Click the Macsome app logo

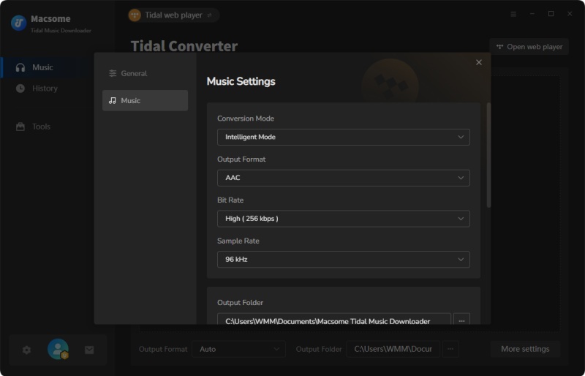(18, 23)
